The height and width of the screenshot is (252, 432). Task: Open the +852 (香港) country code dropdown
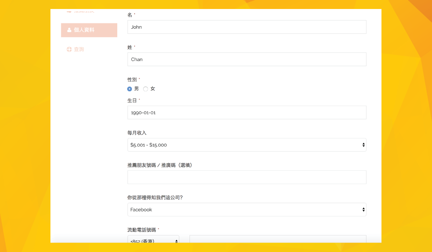153,240
